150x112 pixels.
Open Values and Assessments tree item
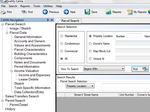point(32,45)
